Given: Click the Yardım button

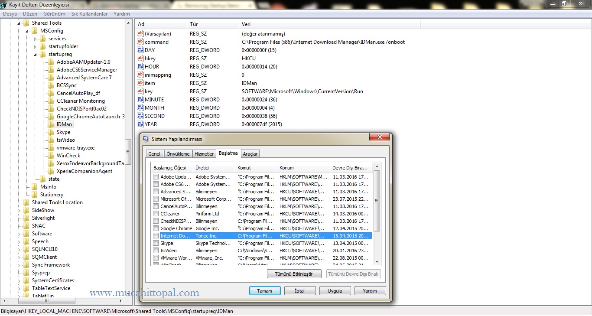Looking at the screenshot, I should pyautogui.click(x=370, y=291).
